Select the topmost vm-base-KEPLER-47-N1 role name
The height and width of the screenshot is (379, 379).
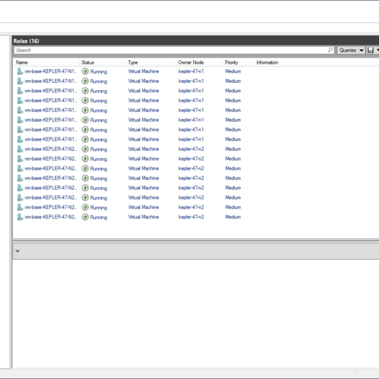tap(51, 71)
